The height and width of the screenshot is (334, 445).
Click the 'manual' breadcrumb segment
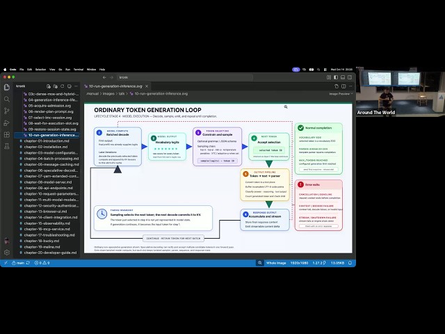[92, 94]
